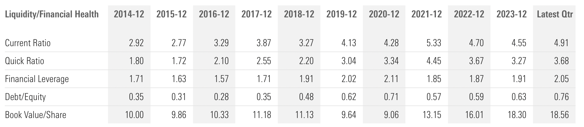Image resolution: width=584 pixels, height=127 pixels.
Task: Select the Latest Qtr column header
Action: tap(555, 14)
